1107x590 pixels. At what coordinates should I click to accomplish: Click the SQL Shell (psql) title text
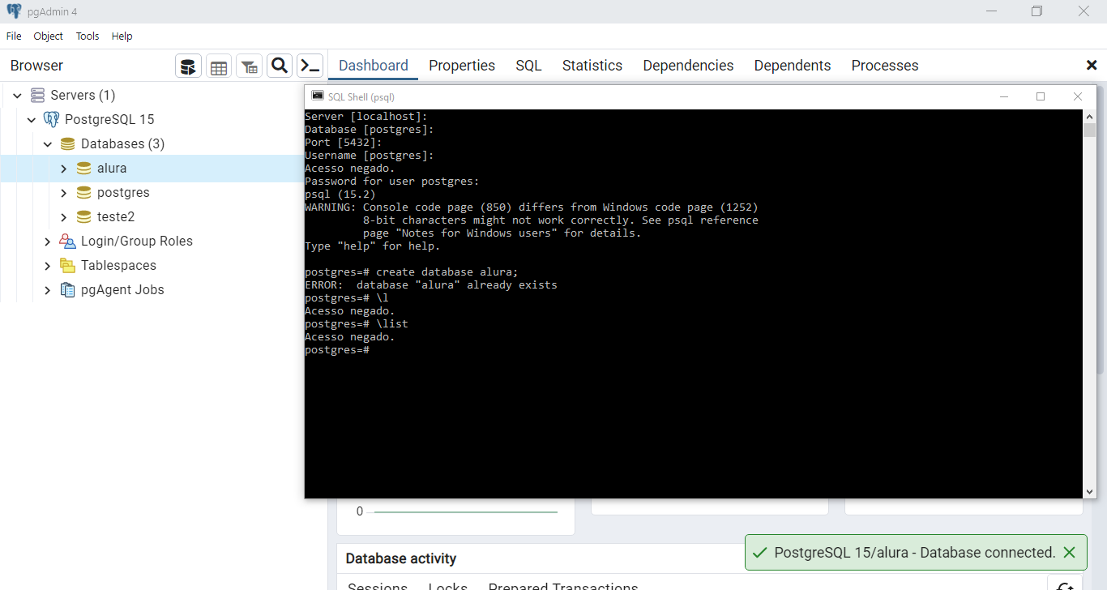[361, 97]
